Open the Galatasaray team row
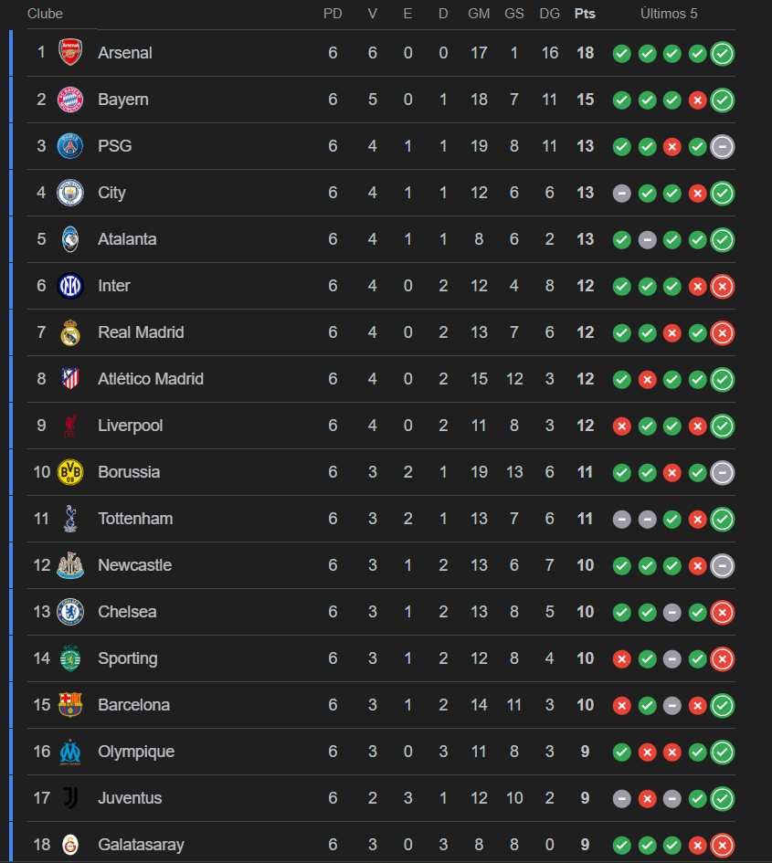This screenshot has width=772, height=863. click(381, 845)
